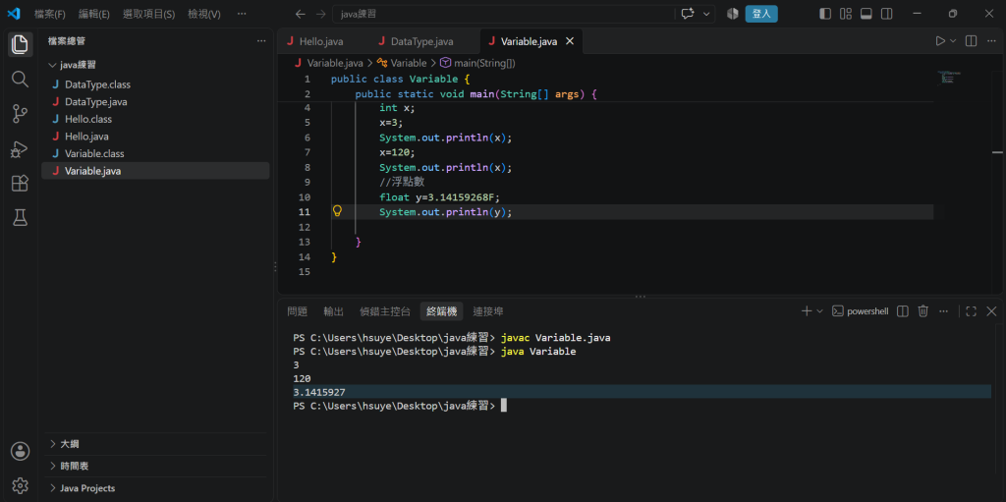The image size is (1006, 502).
Task: Click the 登入 sign-in button
Action: tap(761, 14)
